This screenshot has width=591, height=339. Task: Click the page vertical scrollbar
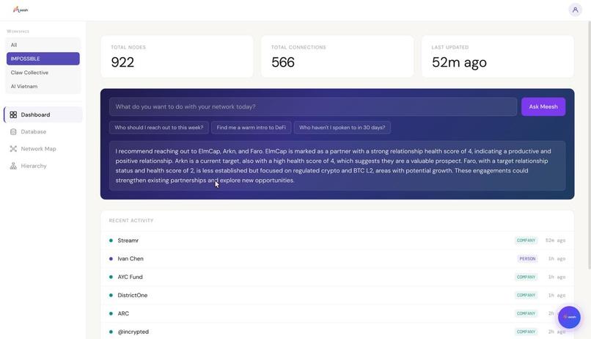589,145
